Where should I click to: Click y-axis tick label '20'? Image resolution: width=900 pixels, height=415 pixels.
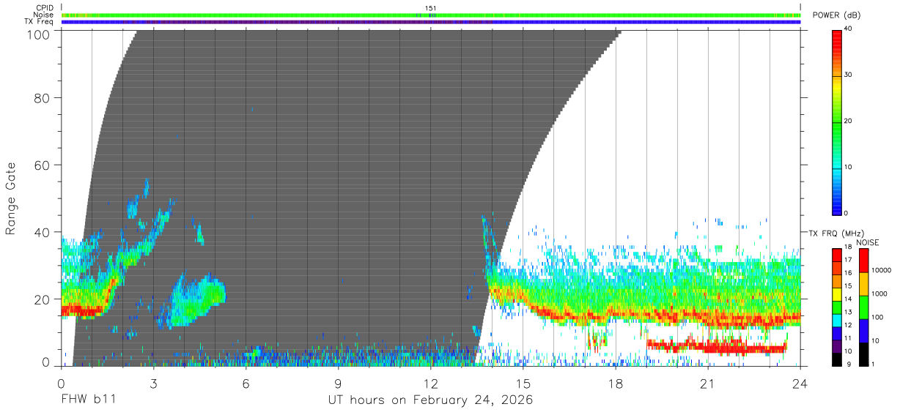click(x=43, y=299)
